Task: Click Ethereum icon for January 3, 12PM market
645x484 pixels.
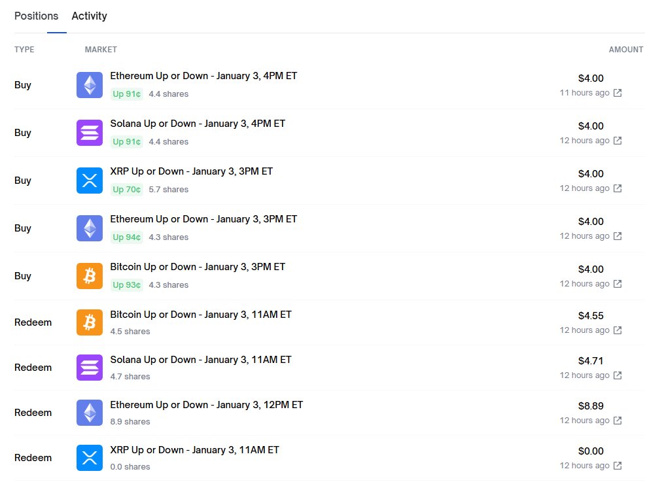Action: pos(90,413)
